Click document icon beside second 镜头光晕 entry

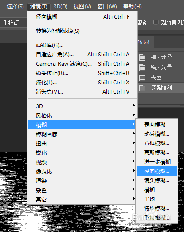[142, 67]
